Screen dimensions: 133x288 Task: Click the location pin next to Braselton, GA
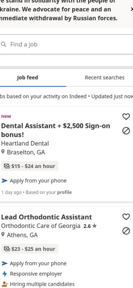pyautogui.click(x=3, y=152)
